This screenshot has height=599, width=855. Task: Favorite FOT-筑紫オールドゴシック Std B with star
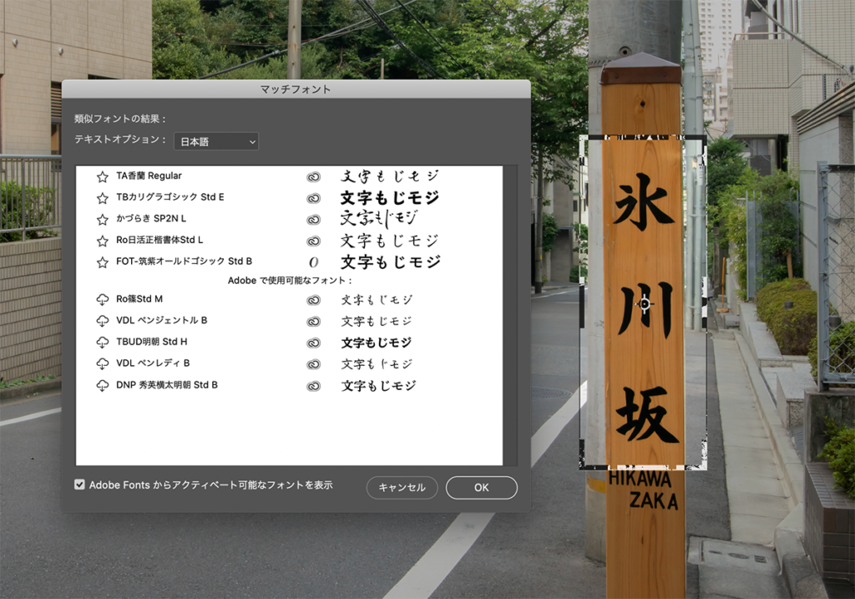[x=102, y=262]
